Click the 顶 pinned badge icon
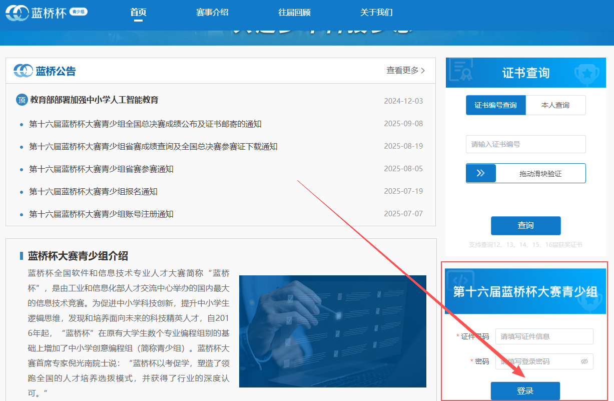Viewport: 614px width, 401px height. coord(22,100)
